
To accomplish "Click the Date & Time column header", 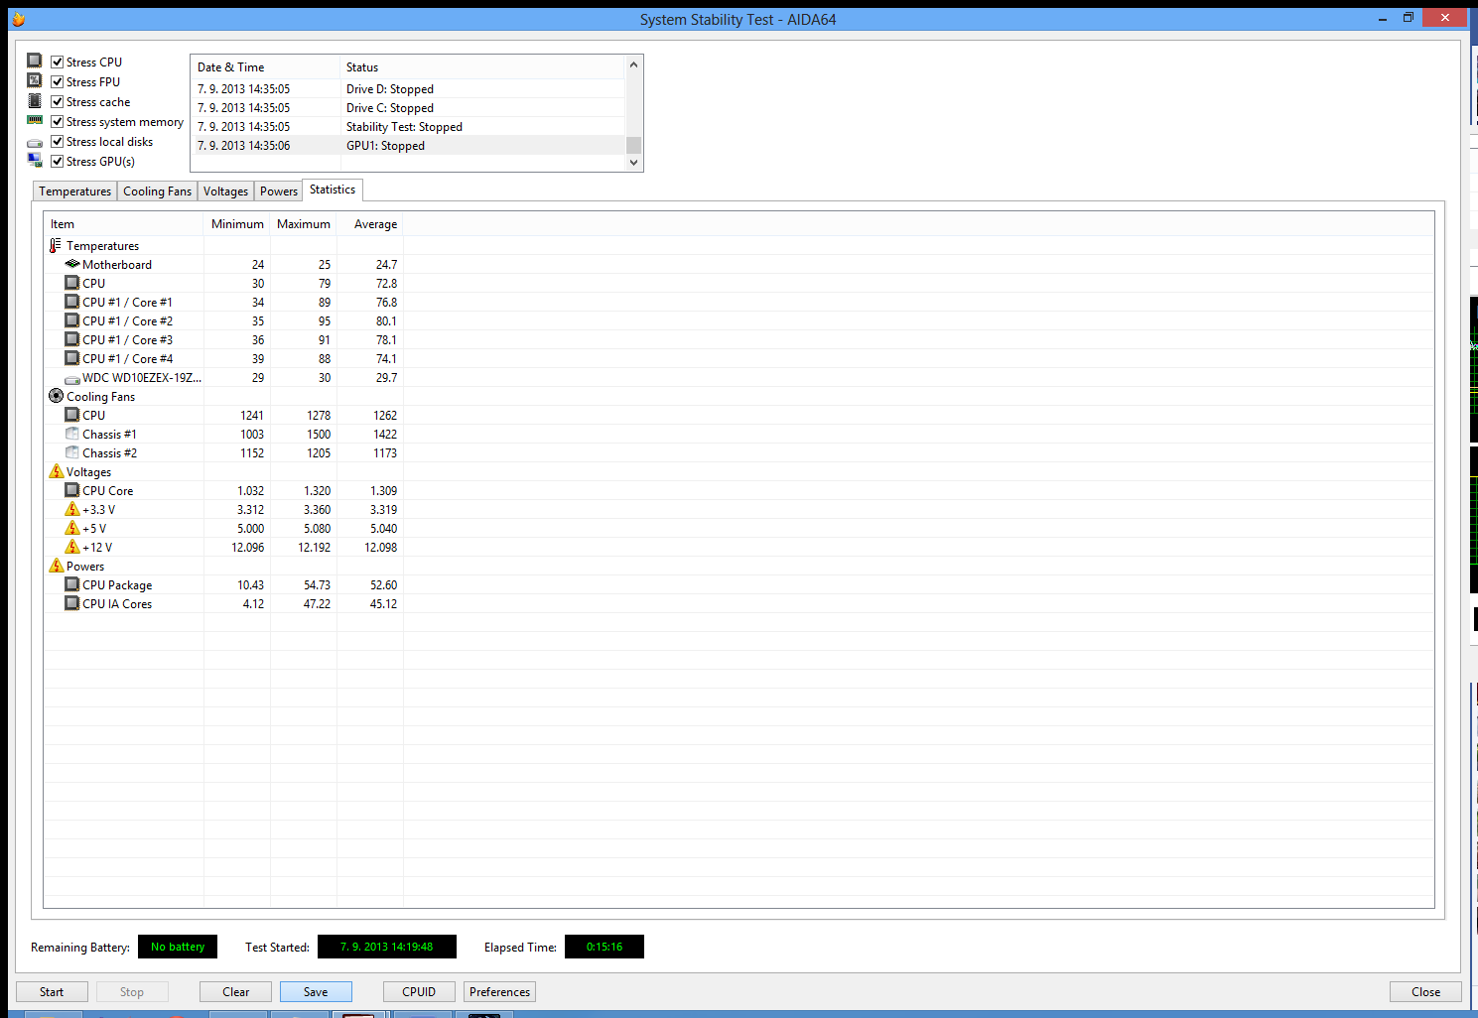I will point(265,67).
